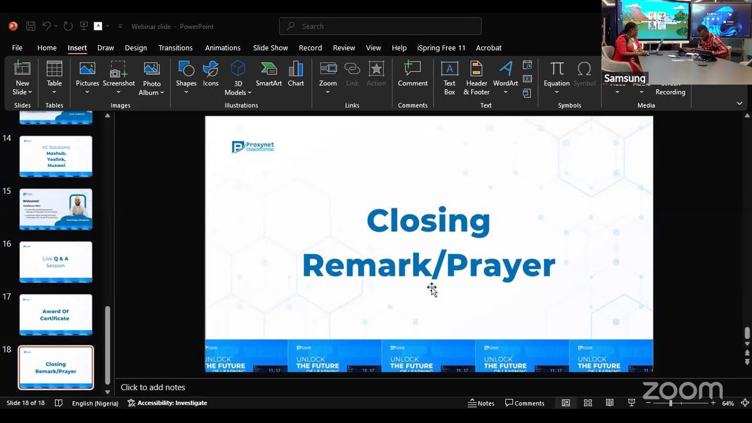Click the Screenshot tool icon
The image size is (752, 423).
coord(119,68)
